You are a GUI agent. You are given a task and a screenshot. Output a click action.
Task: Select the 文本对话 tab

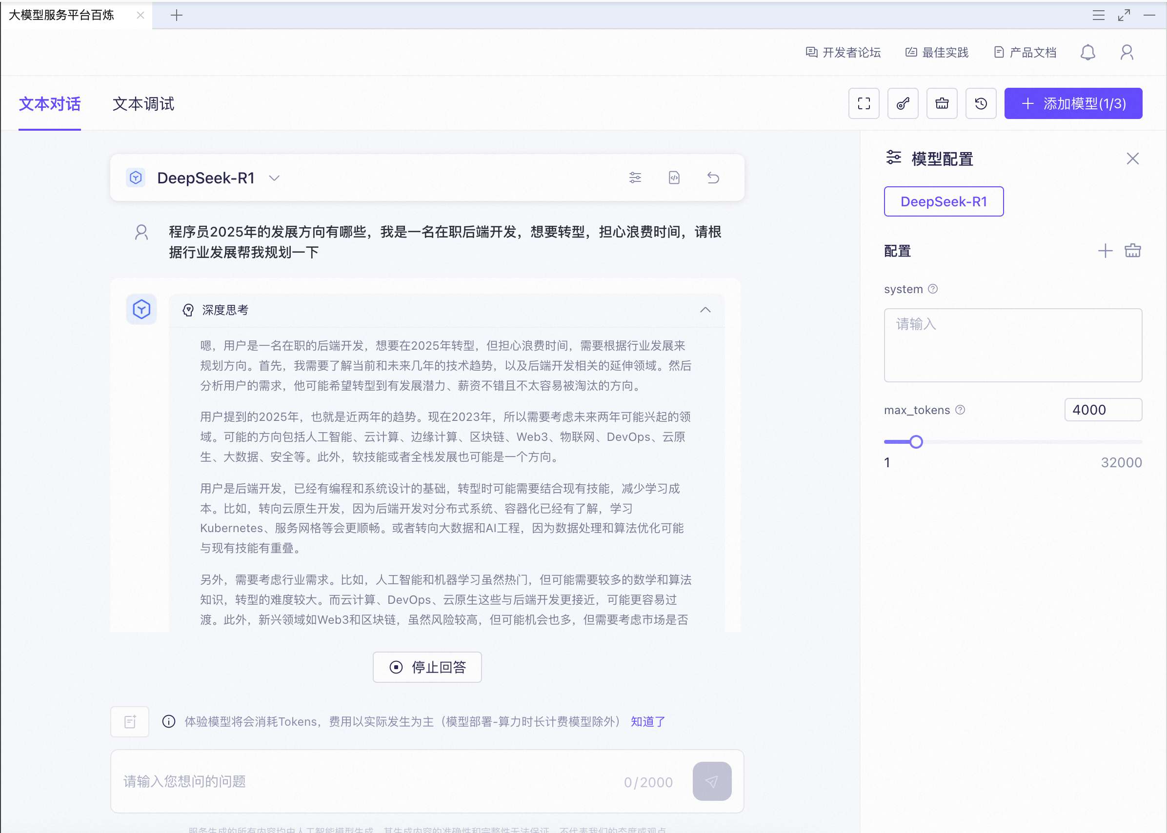(50, 104)
